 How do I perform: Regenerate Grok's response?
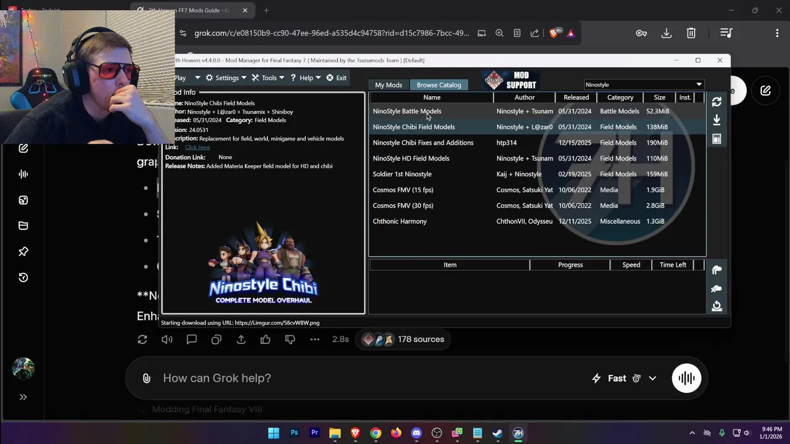click(143, 339)
